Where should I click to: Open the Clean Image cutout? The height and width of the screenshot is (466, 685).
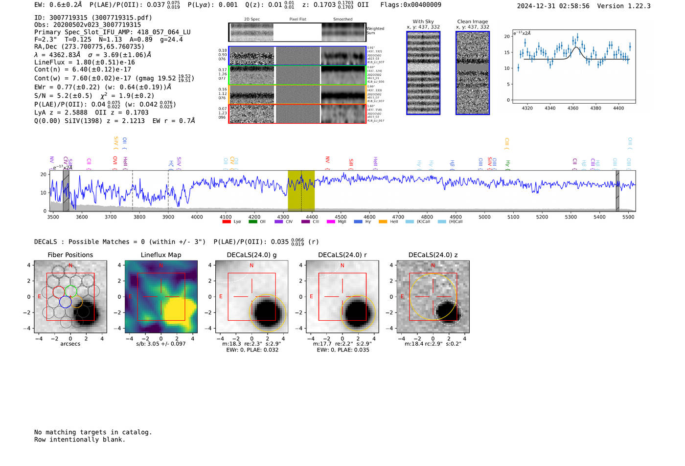tap(473, 73)
